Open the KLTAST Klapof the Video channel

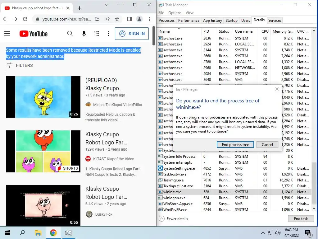[114, 159]
